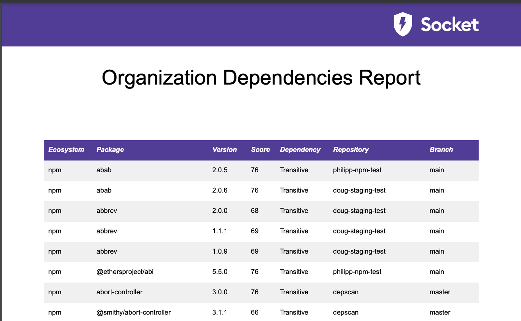The height and width of the screenshot is (321, 521).
Task: Click the Socket shield logo icon
Action: coord(403,24)
